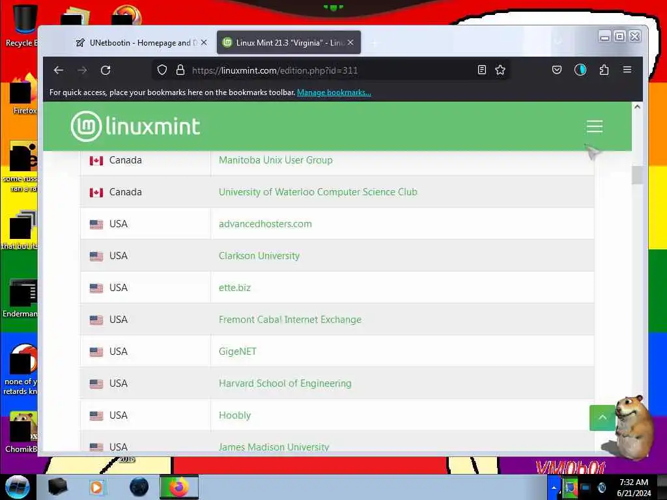Open the Firefox desktop shortcut
This screenshot has height=500, width=667.
pyautogui.click(x=22, y=94)
